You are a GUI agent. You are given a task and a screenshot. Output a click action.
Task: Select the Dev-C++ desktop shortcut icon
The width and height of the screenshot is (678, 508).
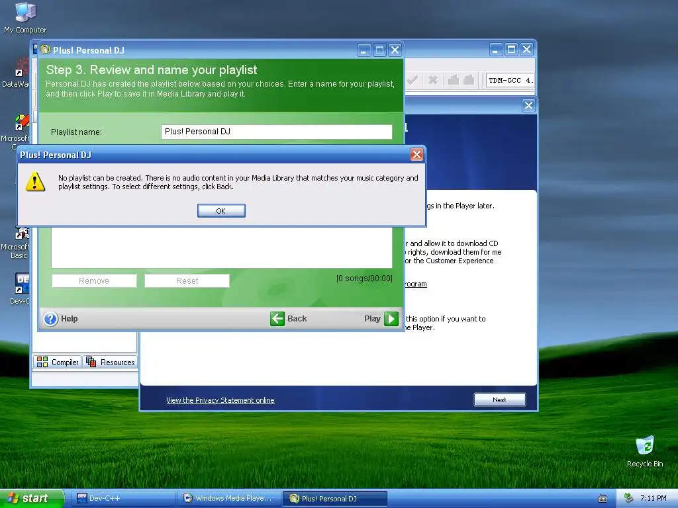pos(19,288)
